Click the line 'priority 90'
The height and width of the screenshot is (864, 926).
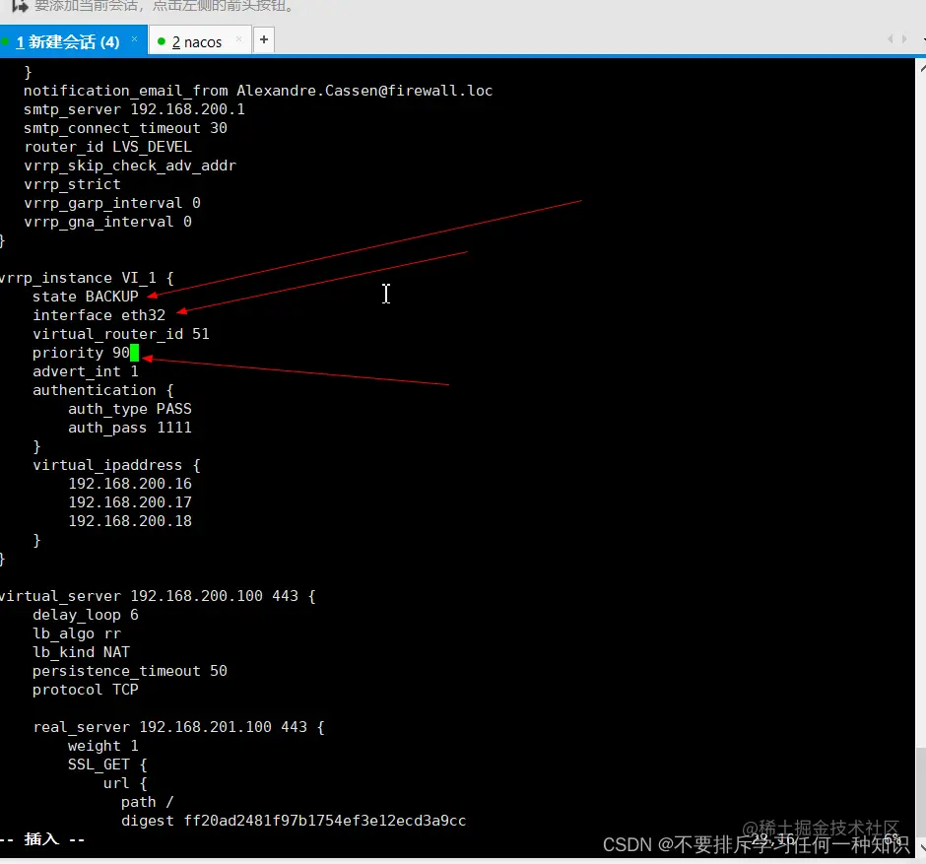[x=81, y=353]
